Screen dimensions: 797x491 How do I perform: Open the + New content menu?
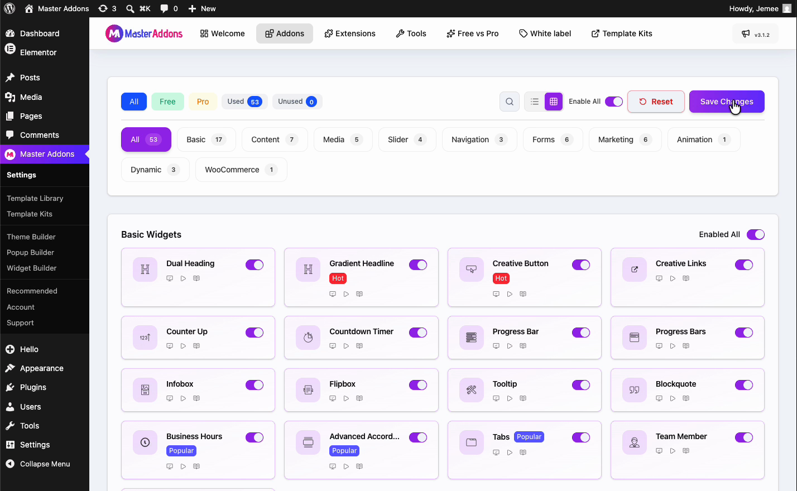click(202, 8)
